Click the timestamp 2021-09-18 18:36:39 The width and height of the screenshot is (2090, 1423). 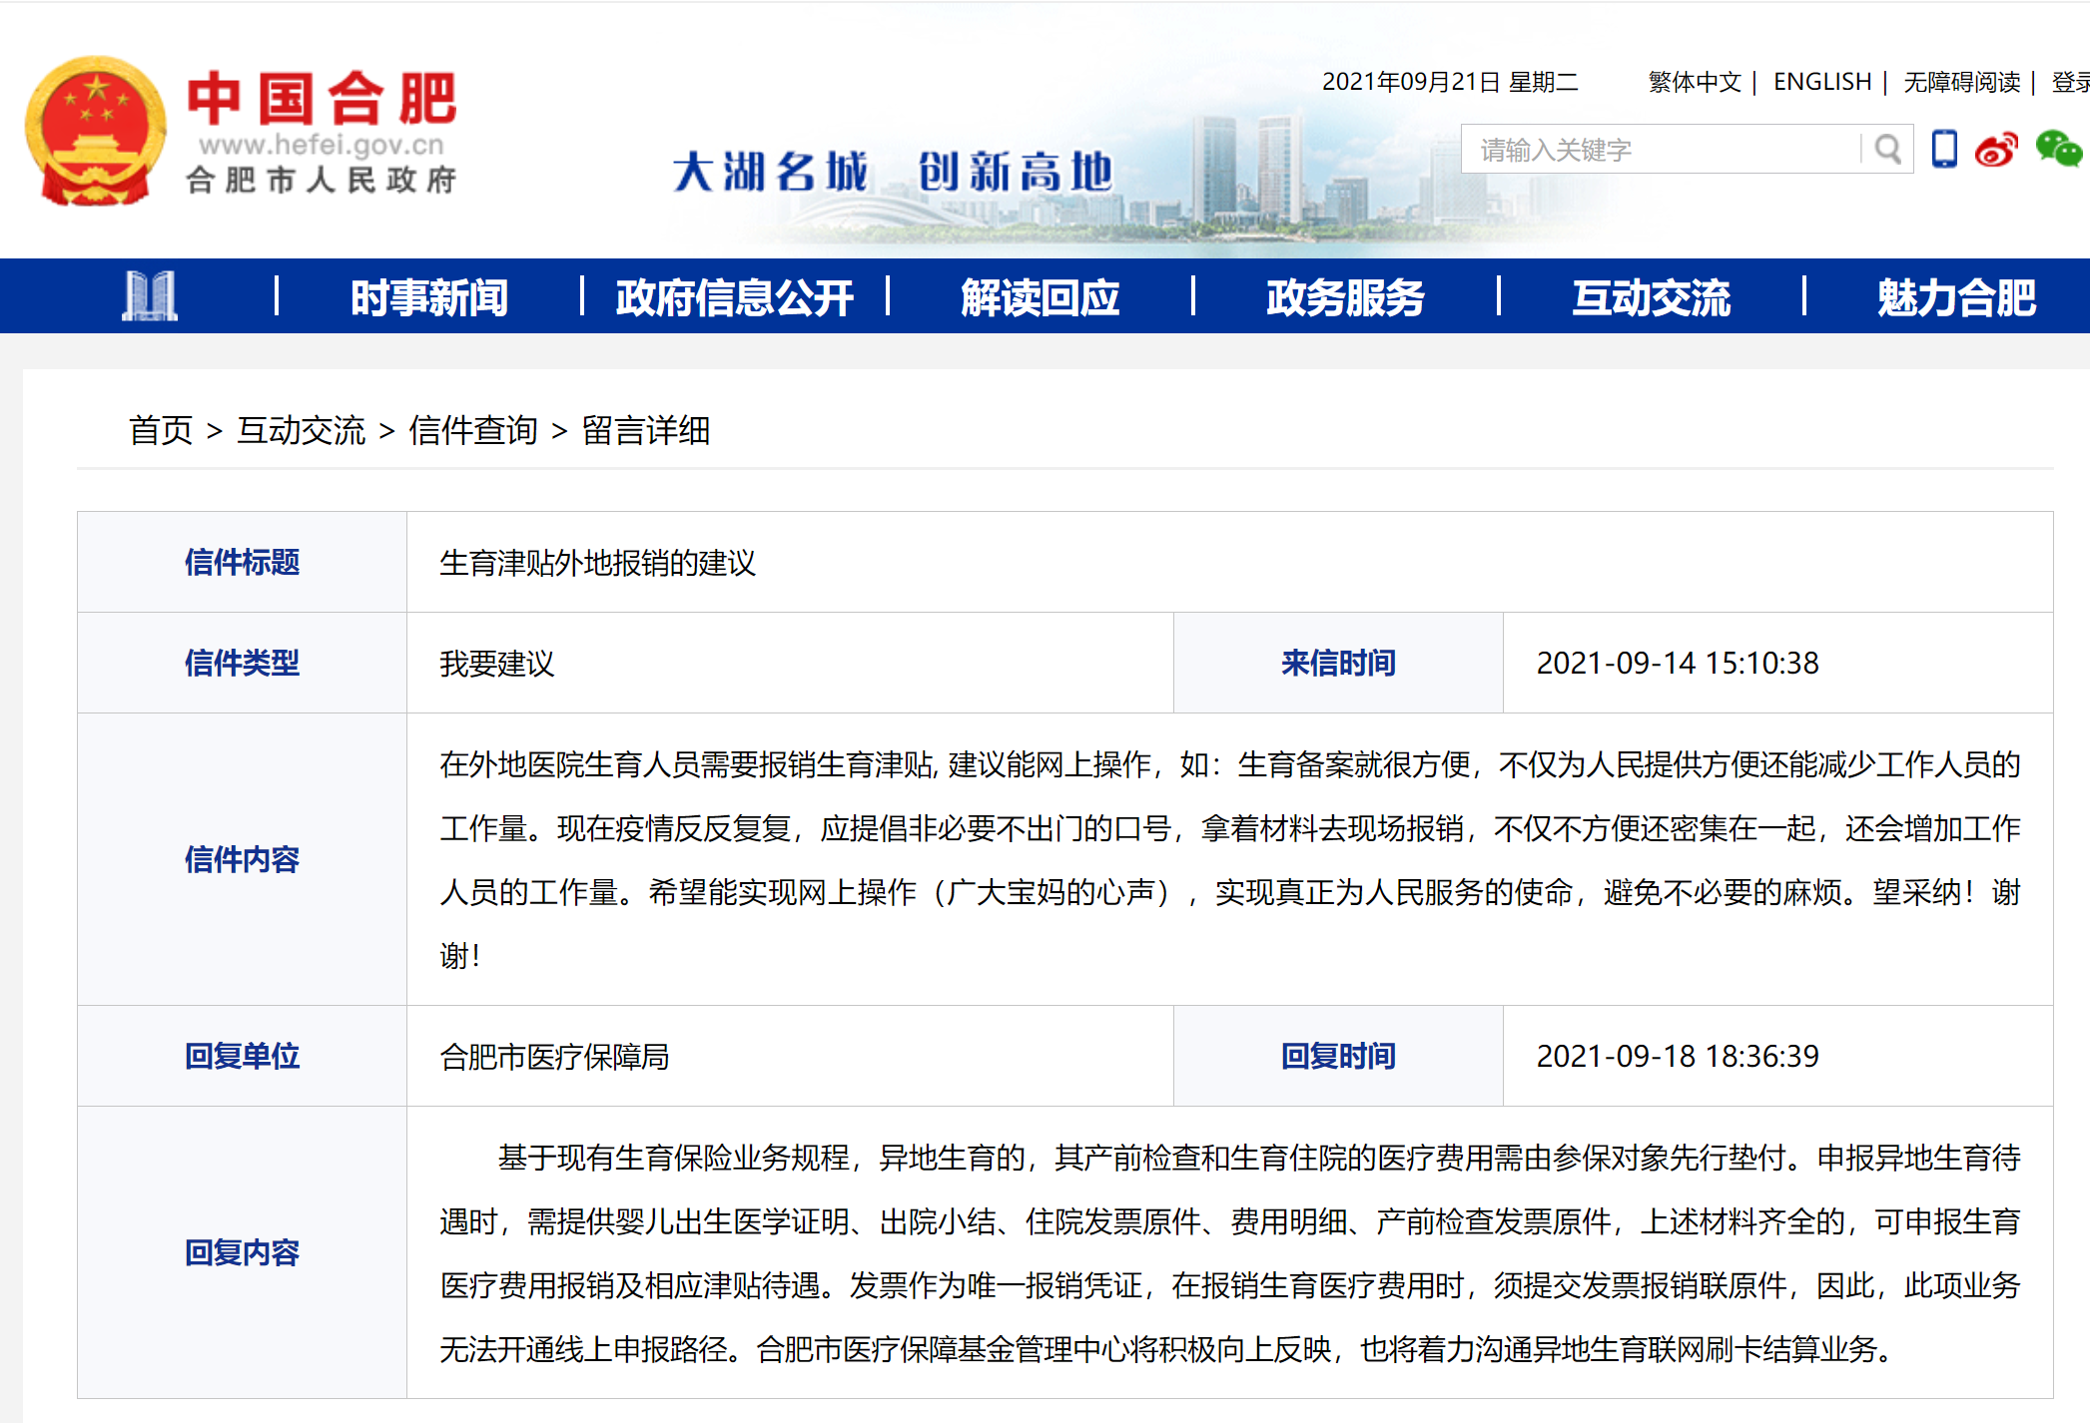click(1678, 1056)
